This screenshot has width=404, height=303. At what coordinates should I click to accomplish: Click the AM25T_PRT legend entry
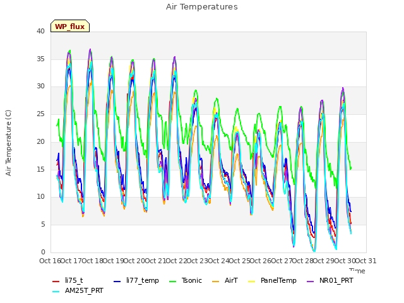click(x=78, y=291)
